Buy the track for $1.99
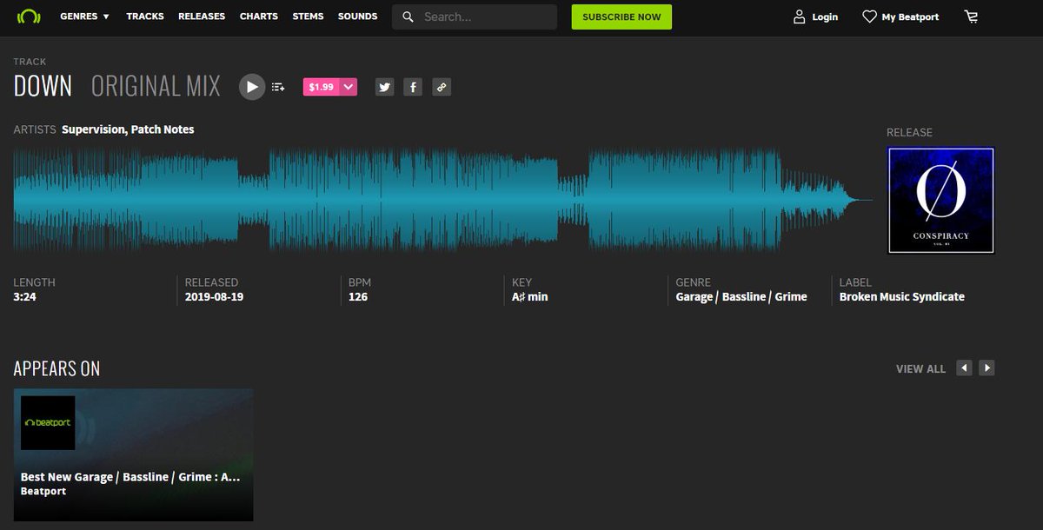Viewport: 1043px width, 530px height. 322,87
